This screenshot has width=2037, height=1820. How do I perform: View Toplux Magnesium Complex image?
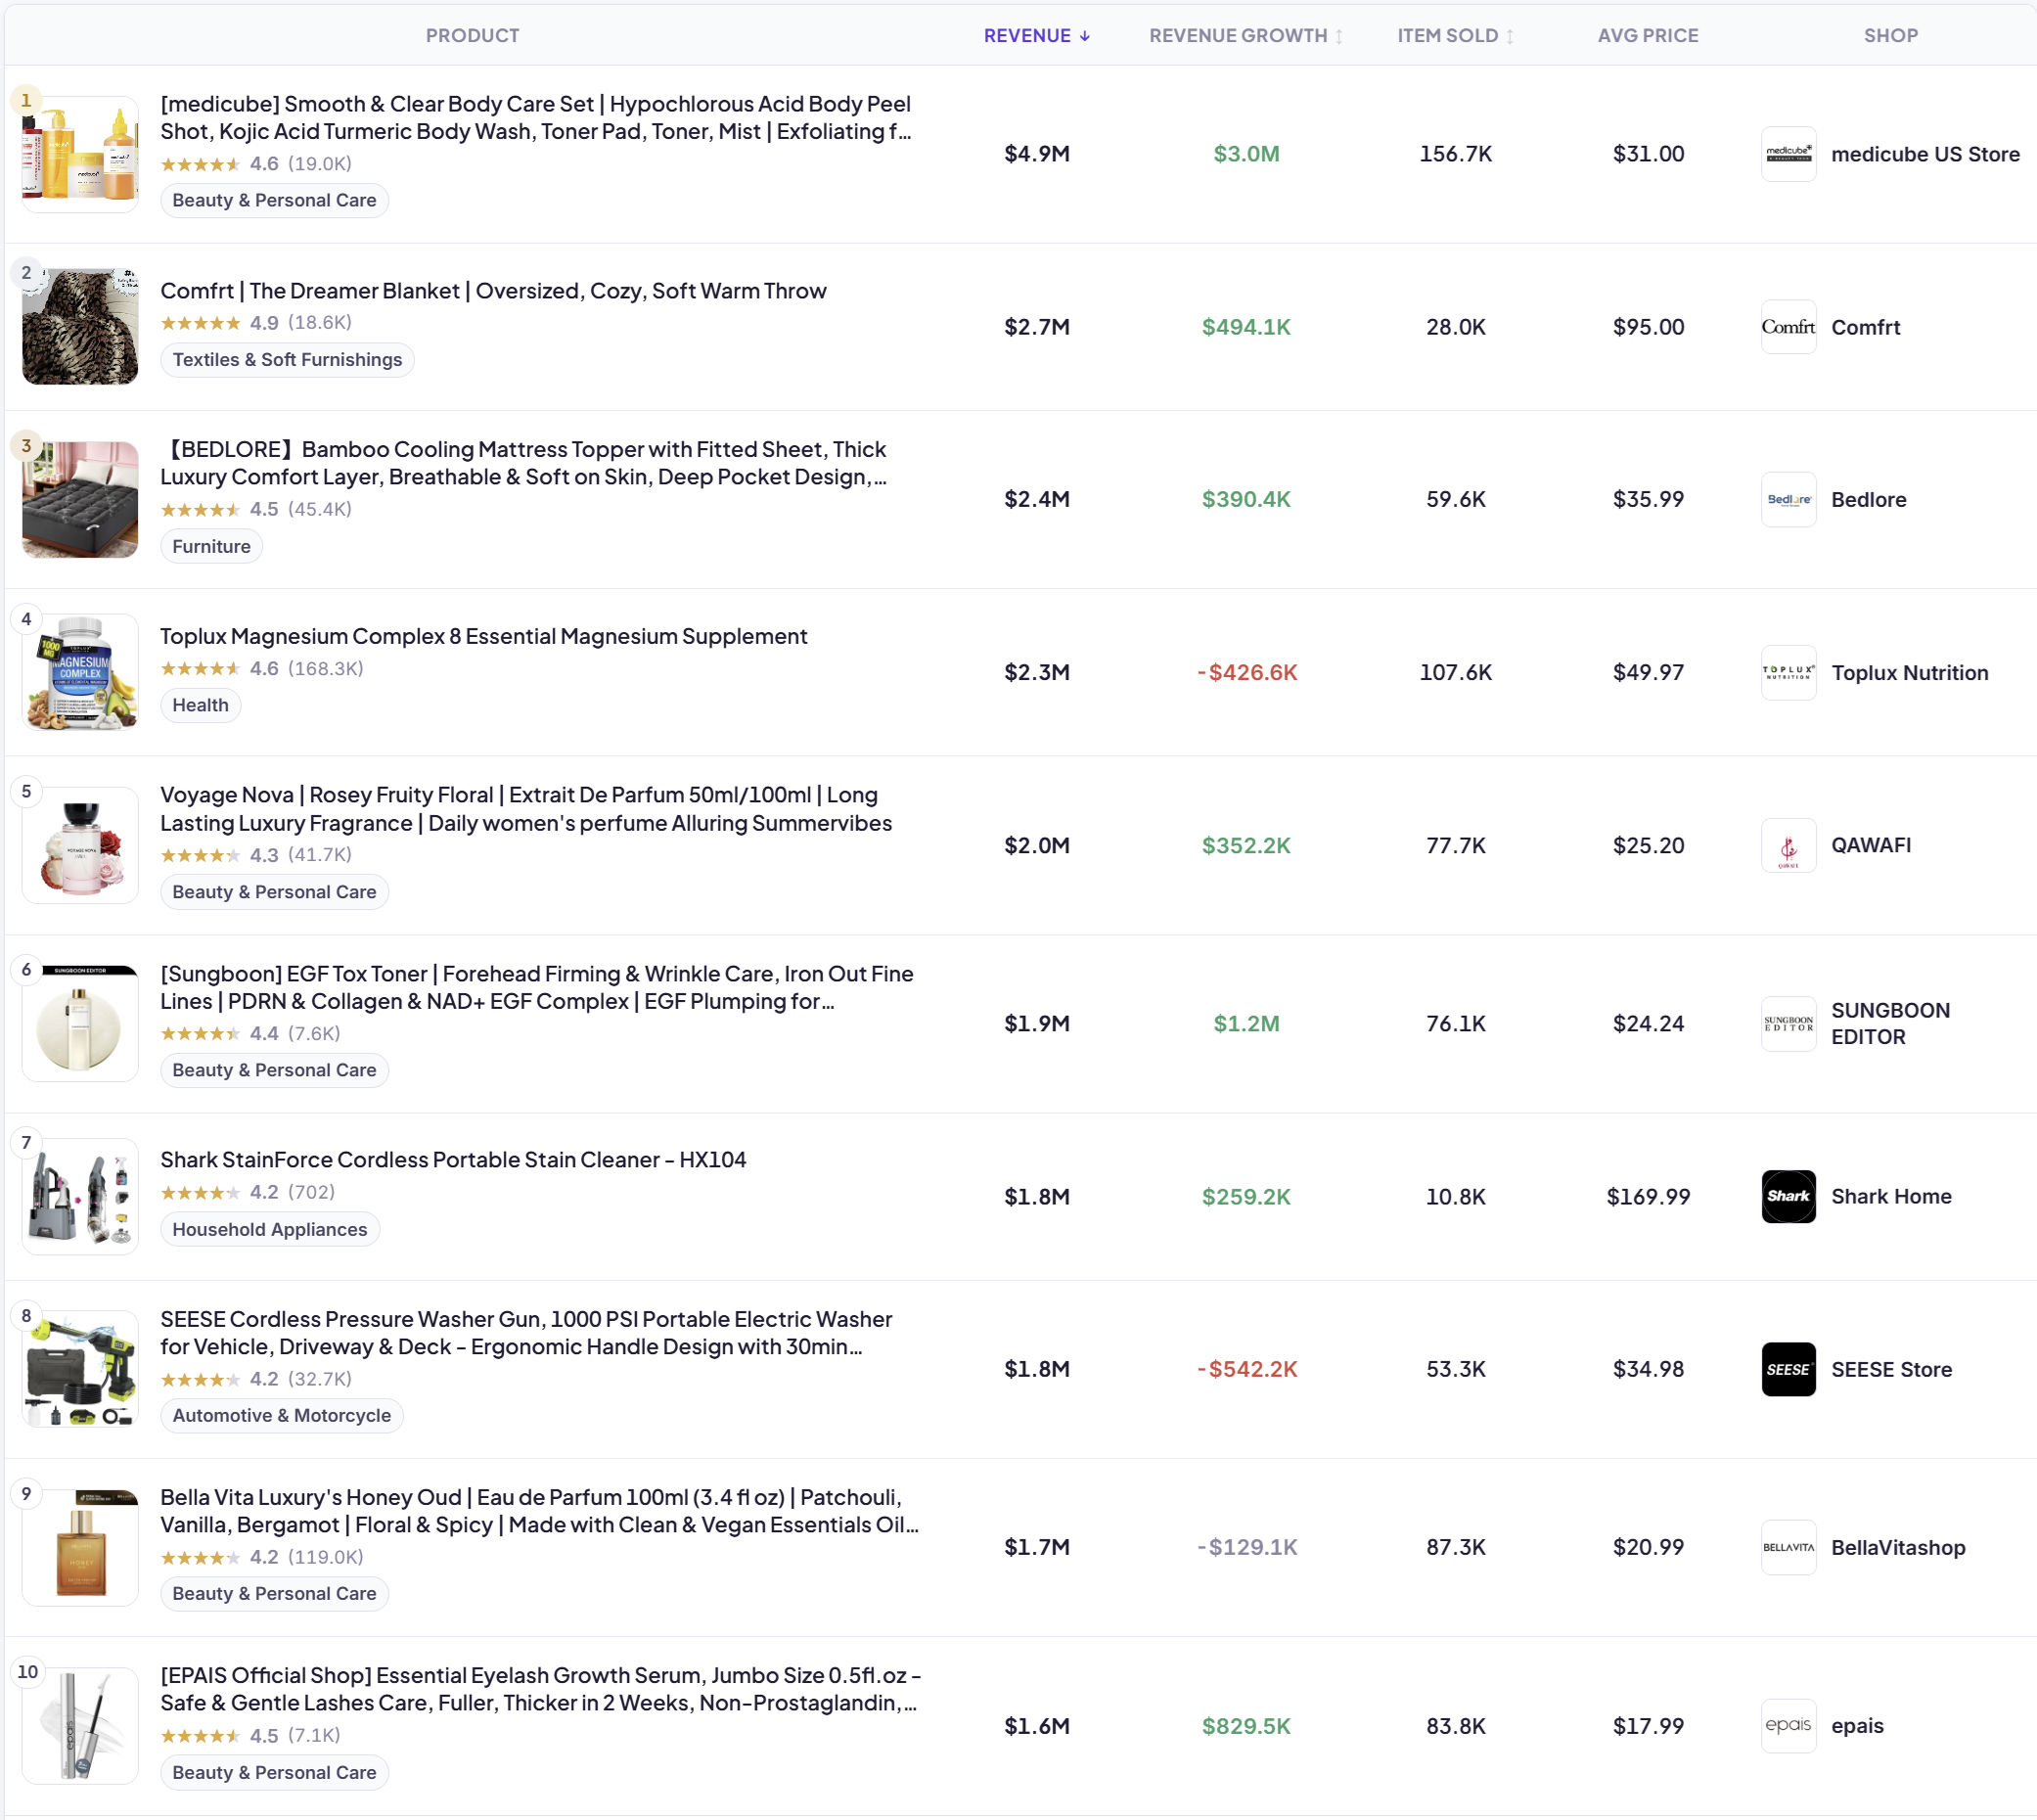[x=80, y=672]
